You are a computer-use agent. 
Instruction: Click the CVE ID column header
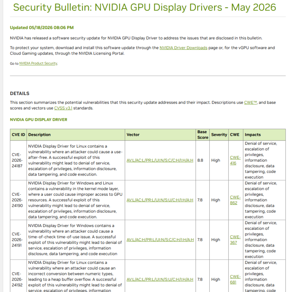(18, 135)
